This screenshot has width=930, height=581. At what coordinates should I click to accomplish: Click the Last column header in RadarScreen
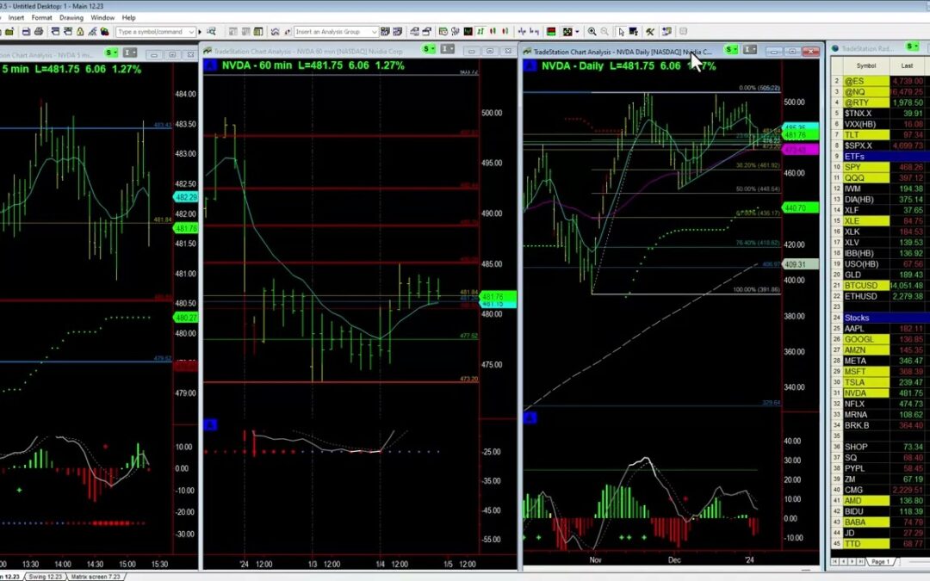[907, 65]
